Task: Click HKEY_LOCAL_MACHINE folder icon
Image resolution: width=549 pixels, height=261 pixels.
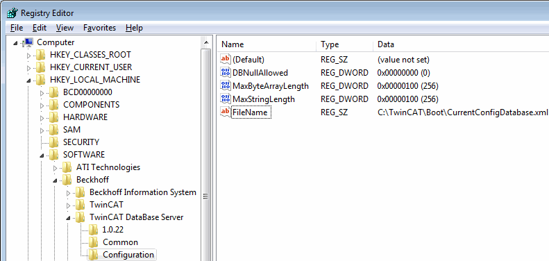Action: click(x=41, y=80)
